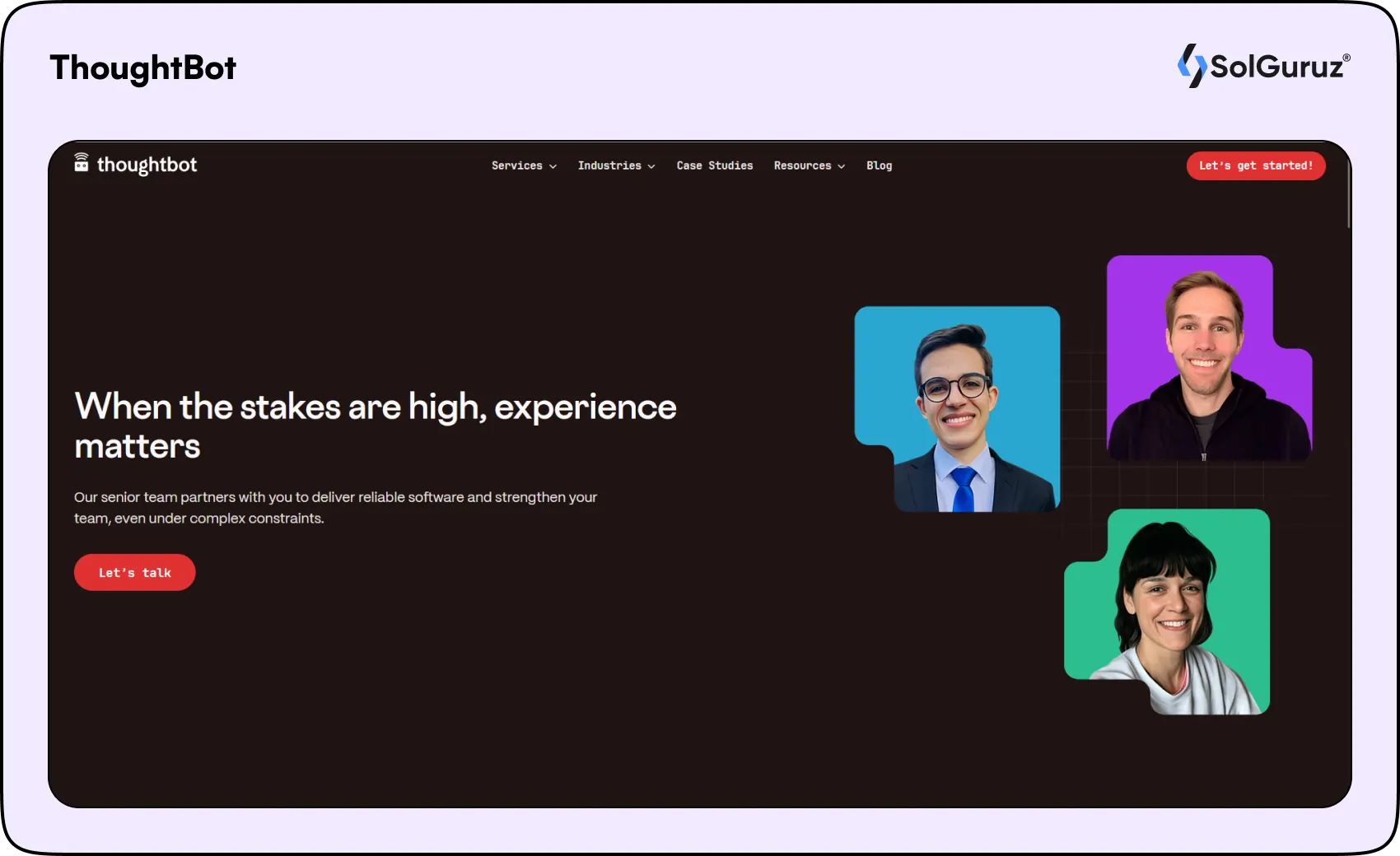Click the Industries chevron arrow
This screenshot has width=1400, height=856.
click(650, 166)
